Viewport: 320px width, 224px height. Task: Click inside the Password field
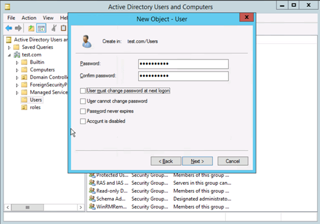(x=183, y=64)
